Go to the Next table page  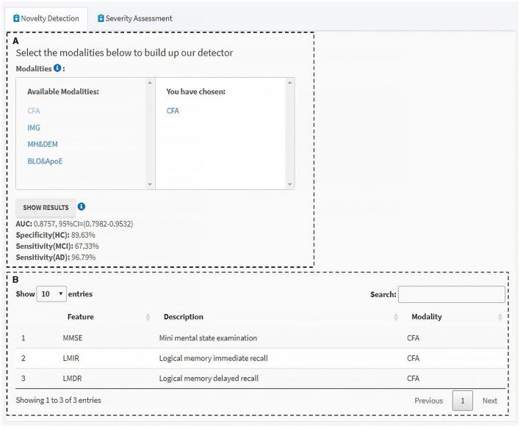[489, 401]
